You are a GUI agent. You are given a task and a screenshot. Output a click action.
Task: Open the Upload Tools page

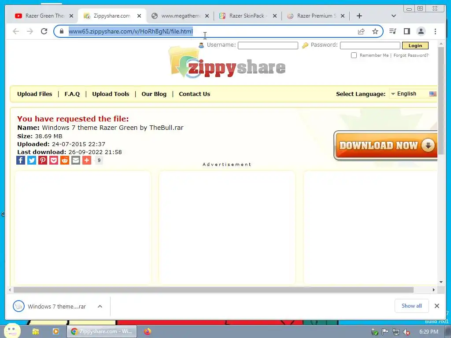(111, 94)
